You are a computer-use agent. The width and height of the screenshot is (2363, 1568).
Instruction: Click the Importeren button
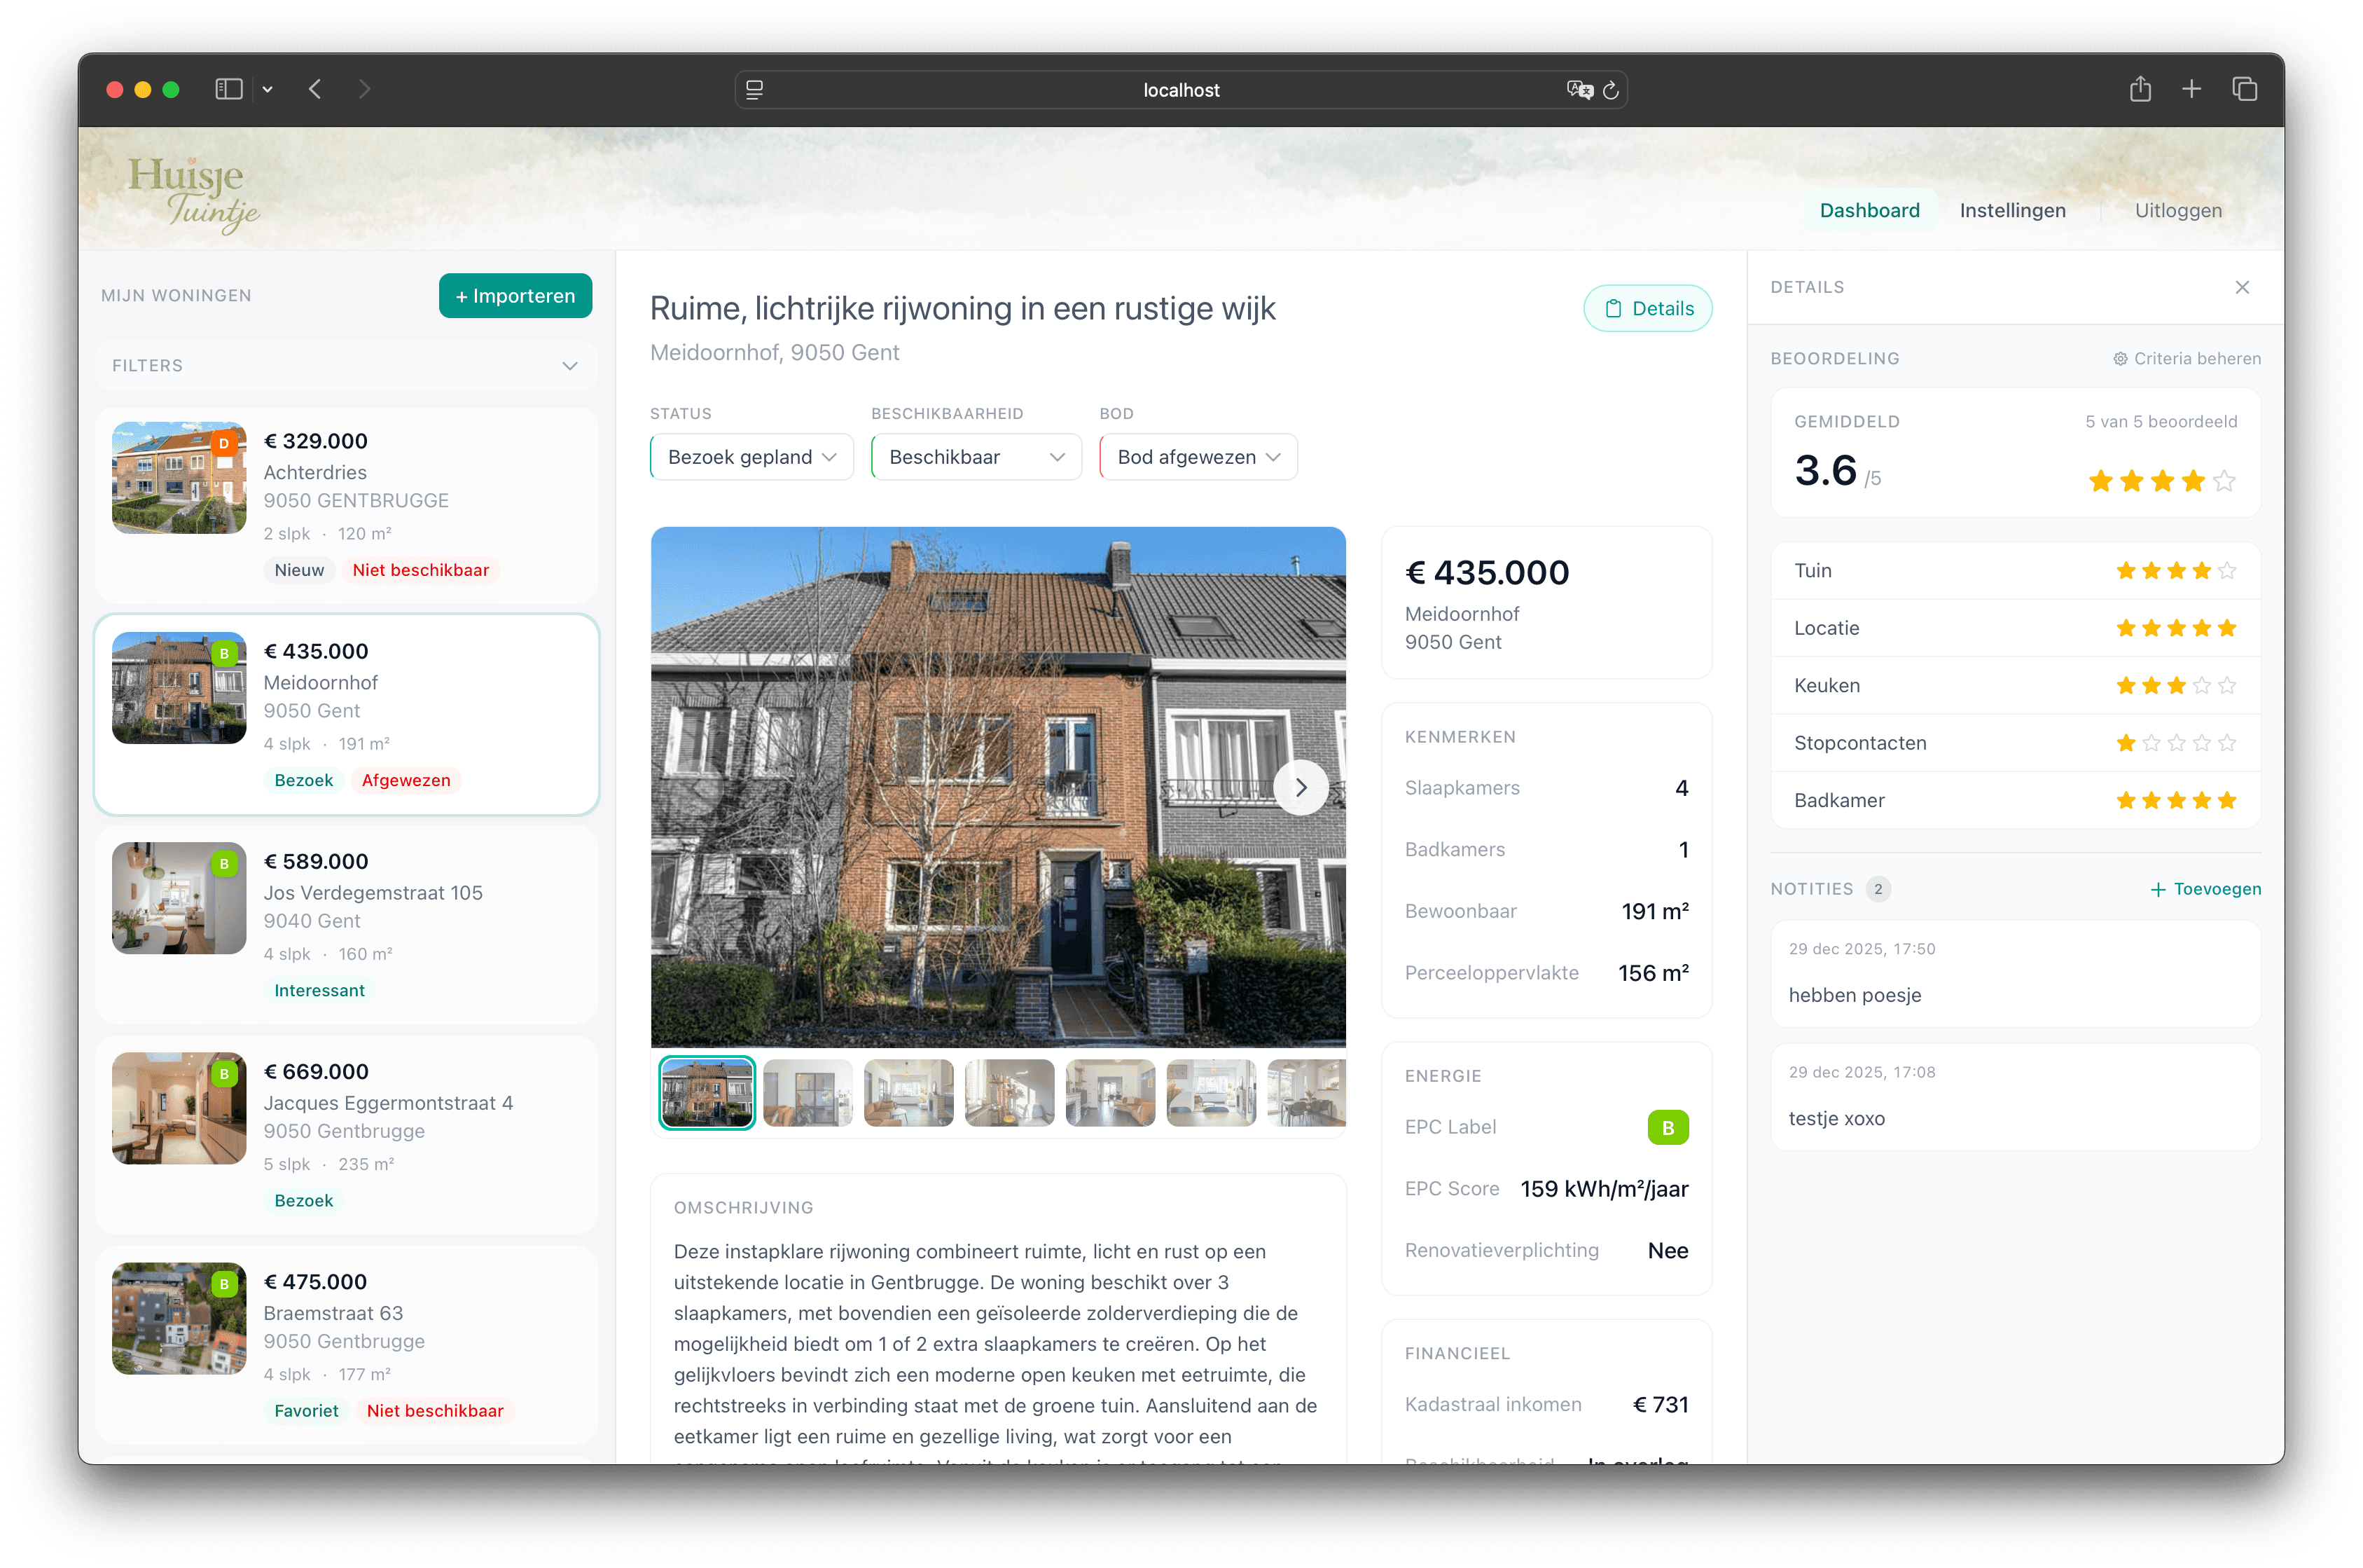[515, 296]
